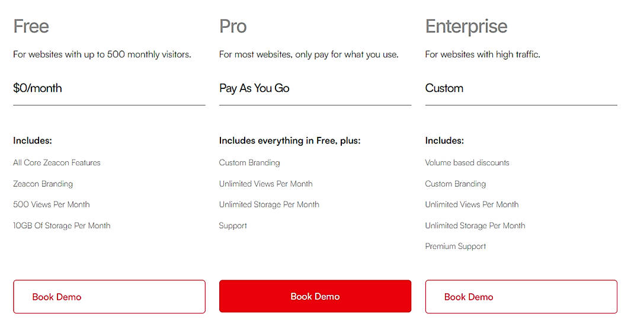
Task: Click 'Custom Branding' in the Pro column
Action: coord(249,162)
